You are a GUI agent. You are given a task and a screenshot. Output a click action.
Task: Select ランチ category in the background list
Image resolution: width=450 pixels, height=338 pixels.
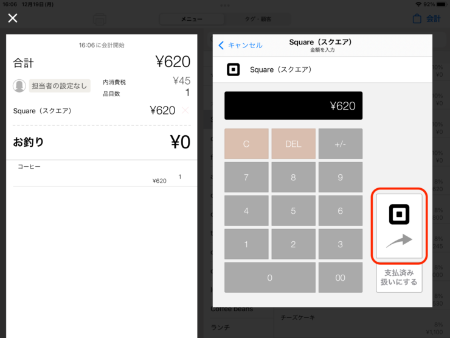[x=220, y=328]
